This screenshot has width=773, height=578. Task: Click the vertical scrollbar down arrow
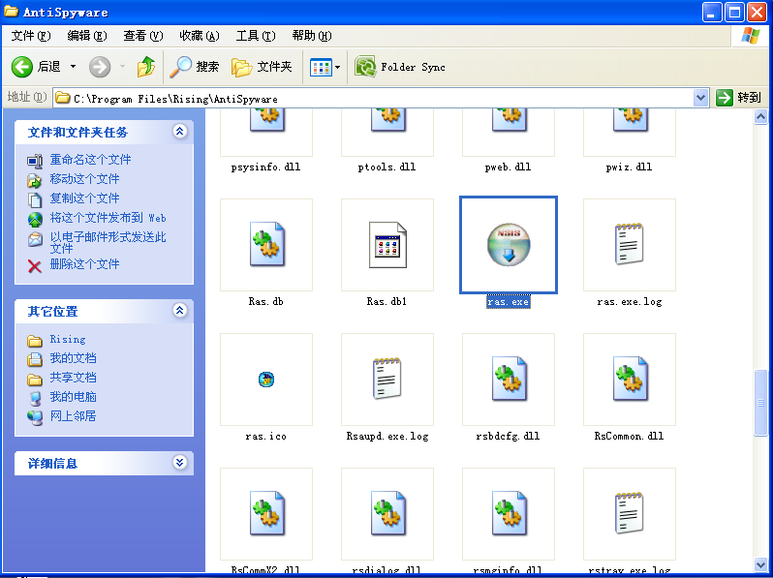click(760, 564)
